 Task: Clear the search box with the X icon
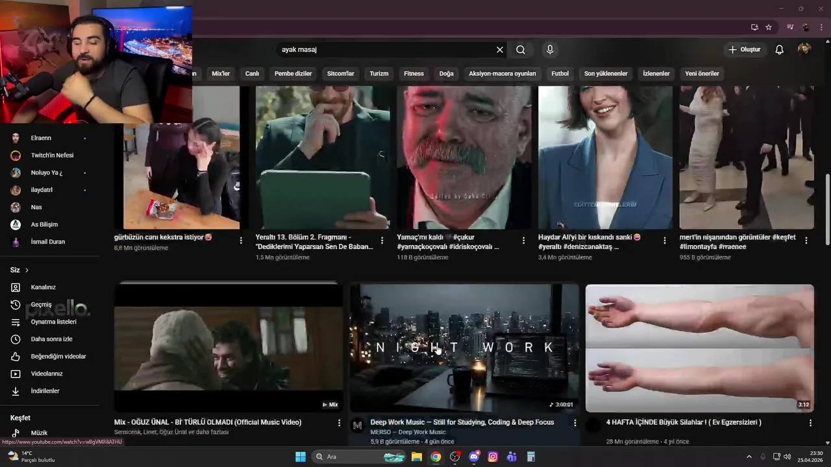tap(500, 49)
